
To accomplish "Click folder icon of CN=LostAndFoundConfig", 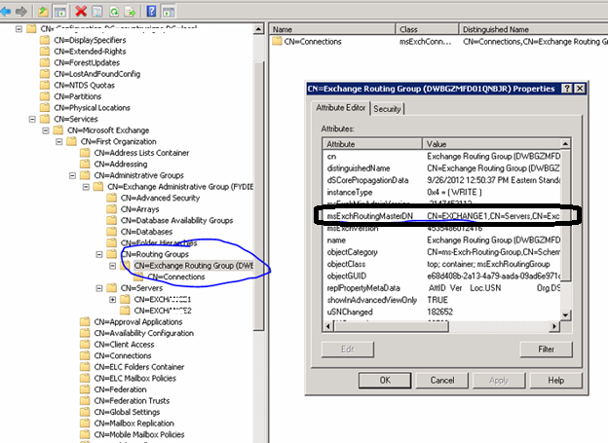I will point(45,74).
